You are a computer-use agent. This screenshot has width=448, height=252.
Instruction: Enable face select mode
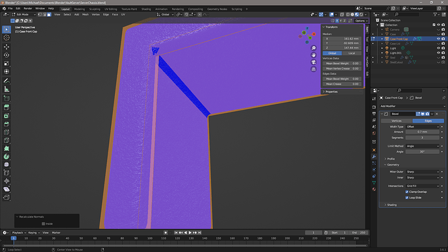point(49,14)
